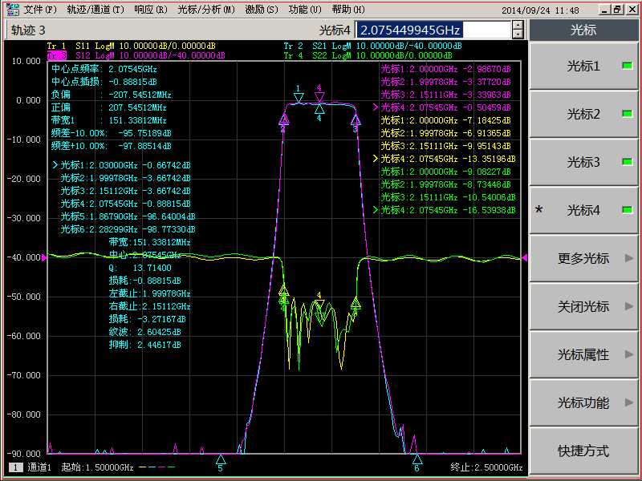Expand the 更多光标 submenu
Image resolution: width=642 pixels, height=481 pixels.
tap(583, 258)
